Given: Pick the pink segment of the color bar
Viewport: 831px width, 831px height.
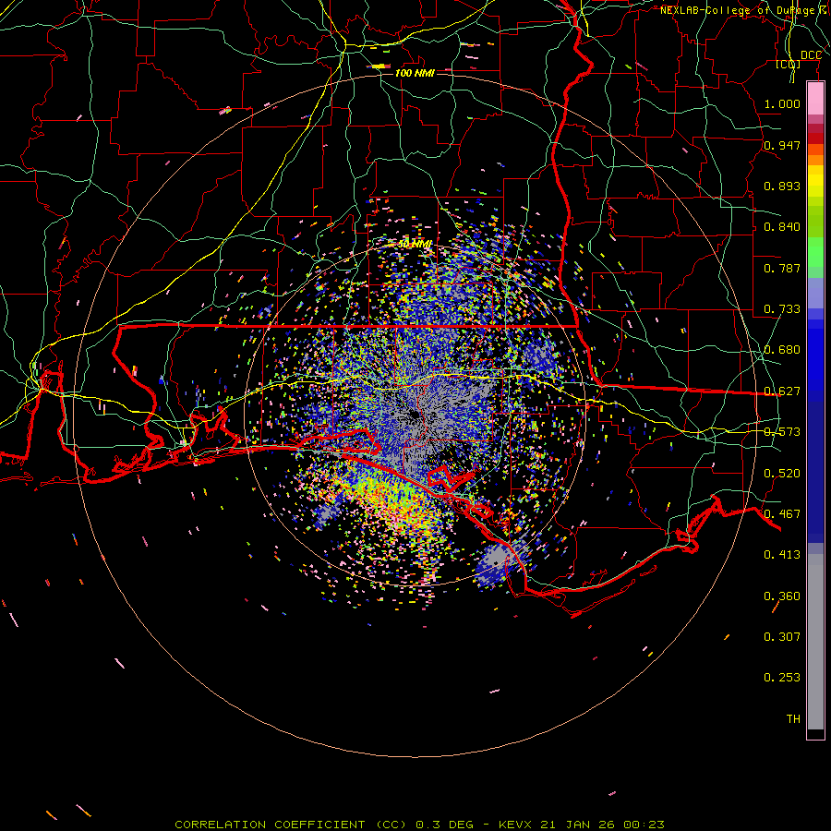Looking at the screenshot, I should (x=815, y=98).
